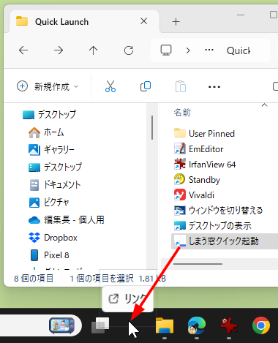The image size is (278, 343).
Task: Open Microsoft Edge from the taskbar
Action: pos(197,325)
